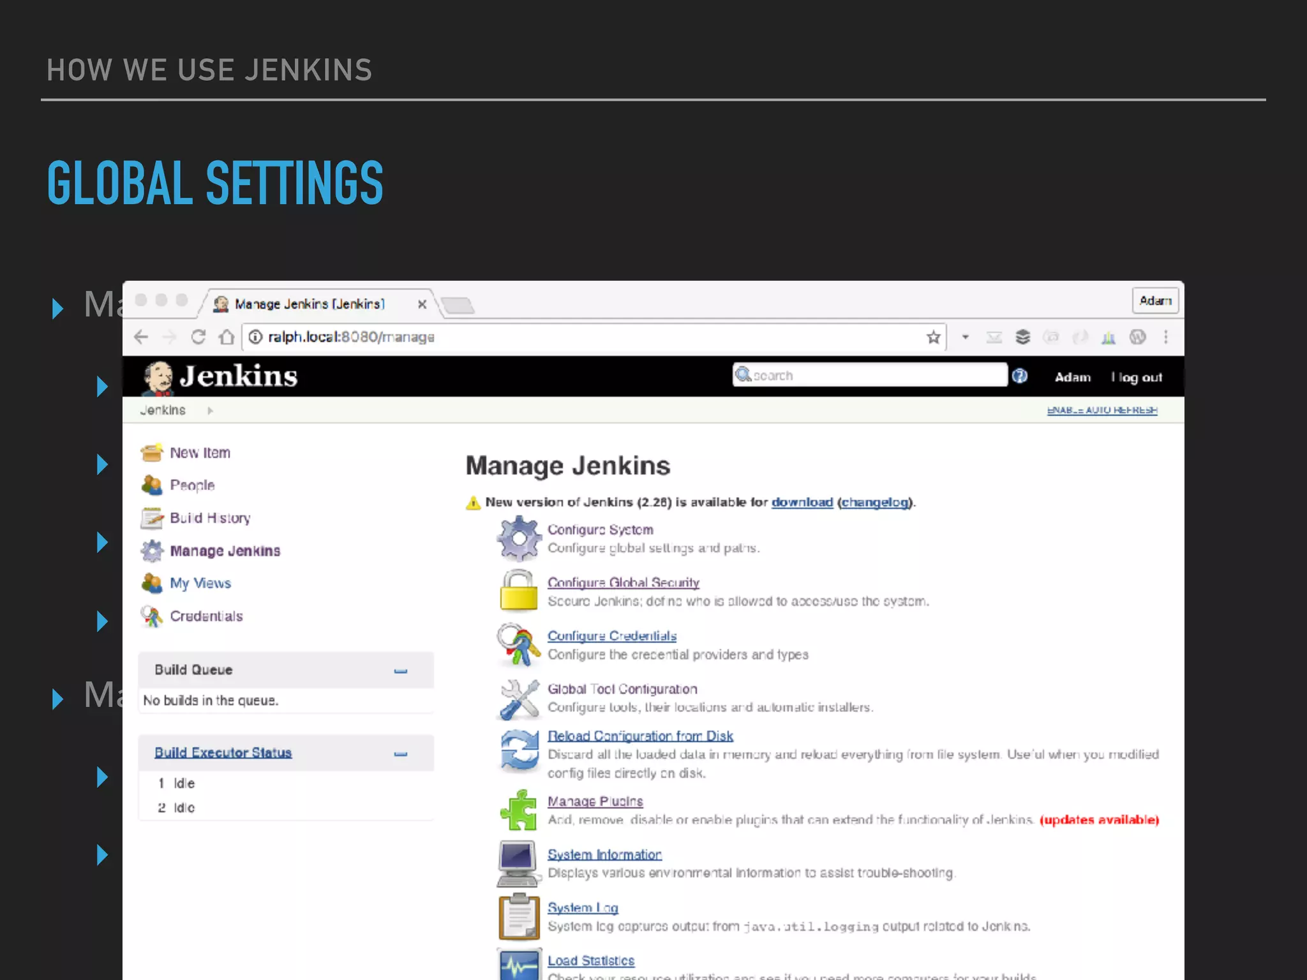Open the Configure Global Security link

624,583
